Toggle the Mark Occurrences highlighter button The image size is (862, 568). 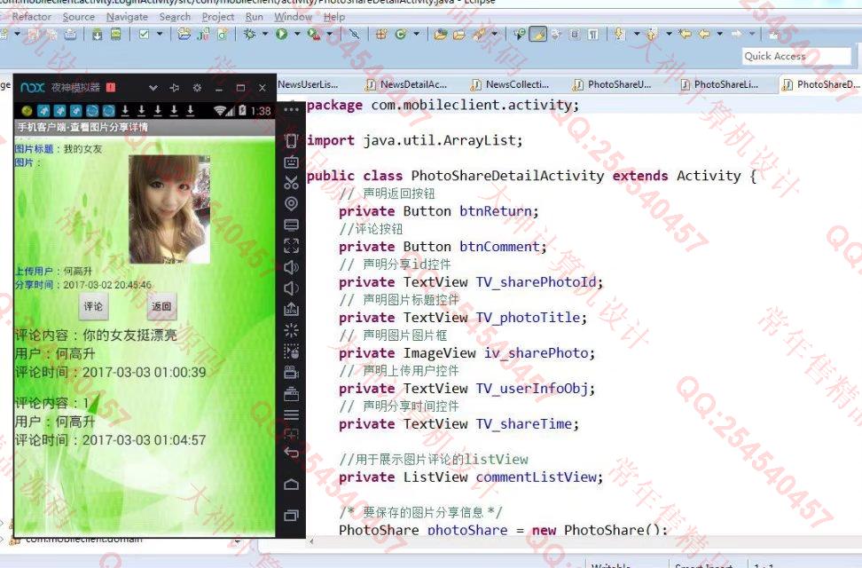pos(538,35)
